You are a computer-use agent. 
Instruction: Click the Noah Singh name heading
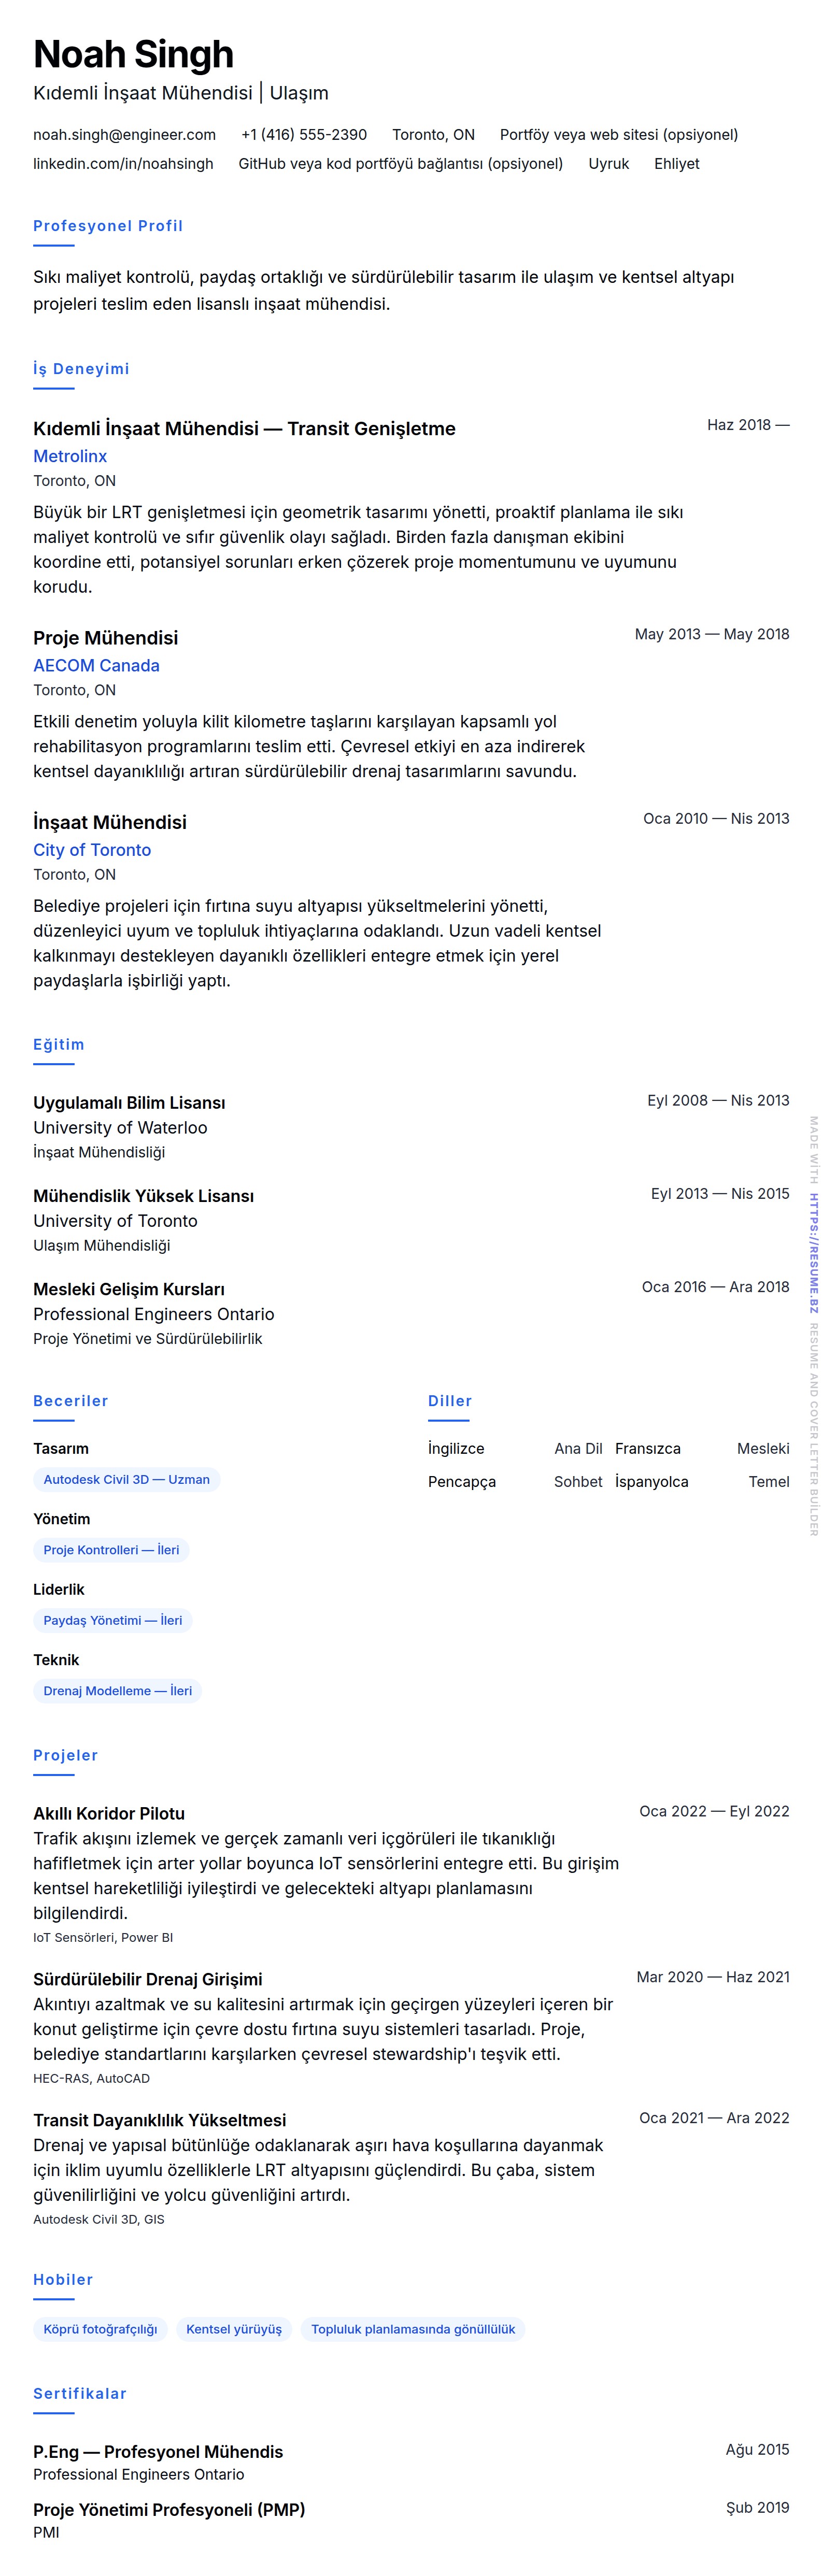point(133,54)
